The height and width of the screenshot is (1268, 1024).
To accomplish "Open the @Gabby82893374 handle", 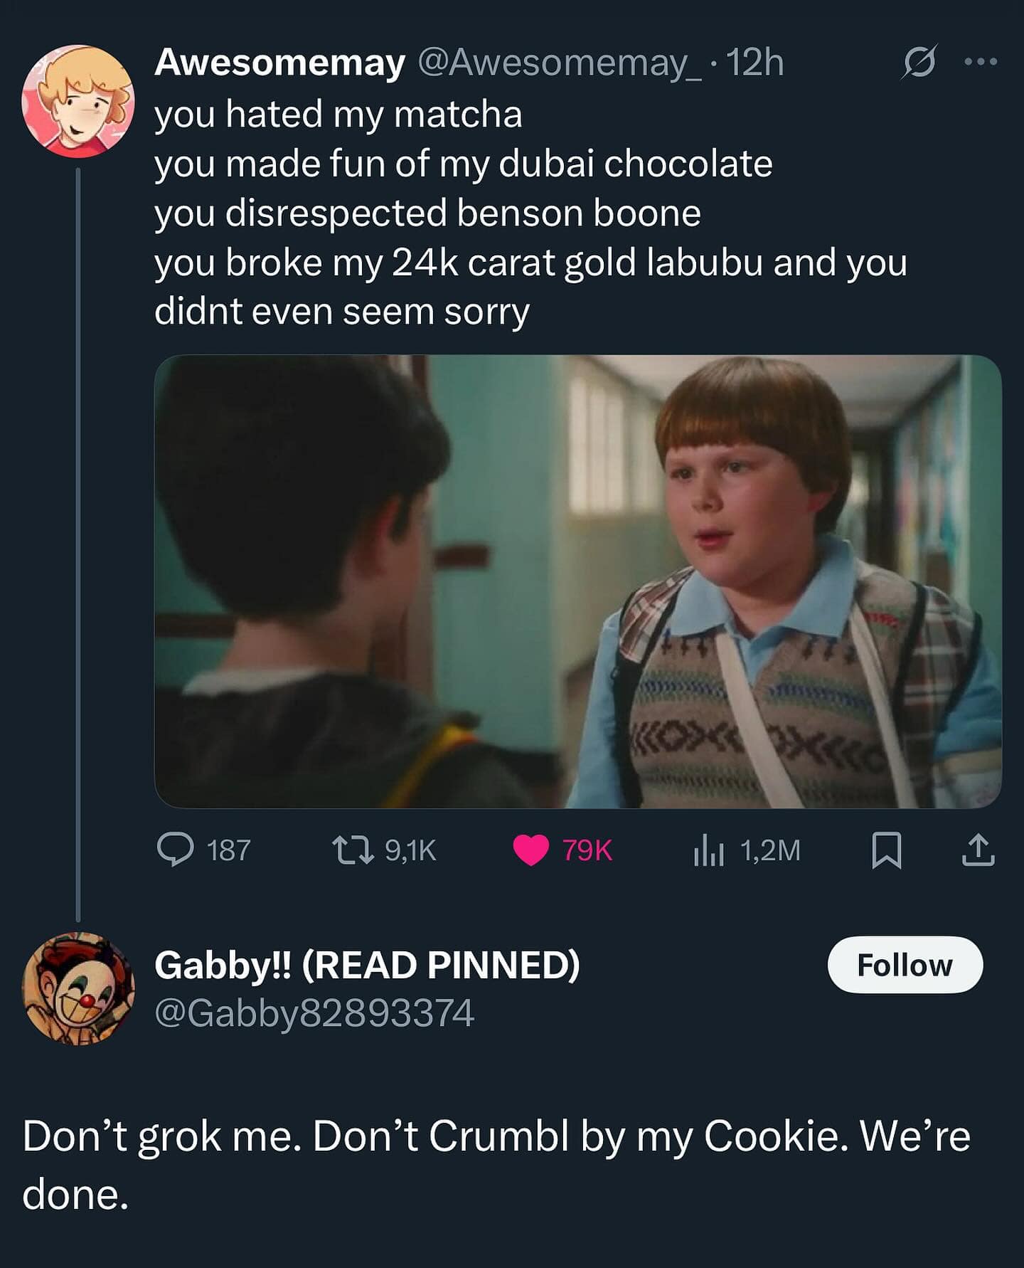I will pos(314,1013).
